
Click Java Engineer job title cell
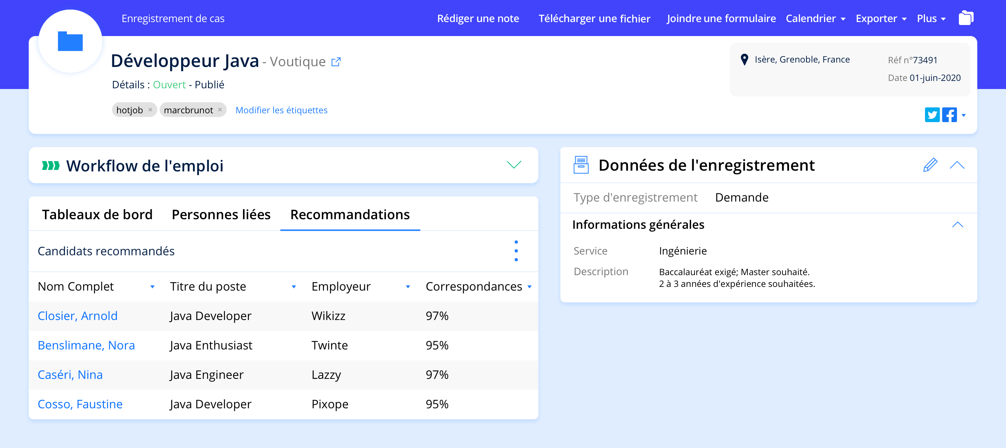click(206, 375)
